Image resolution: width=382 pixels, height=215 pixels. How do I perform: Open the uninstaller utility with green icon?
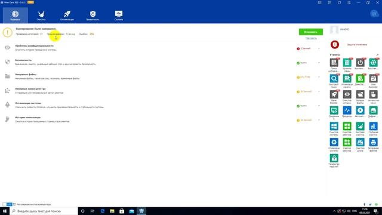(x=360, y=78)
